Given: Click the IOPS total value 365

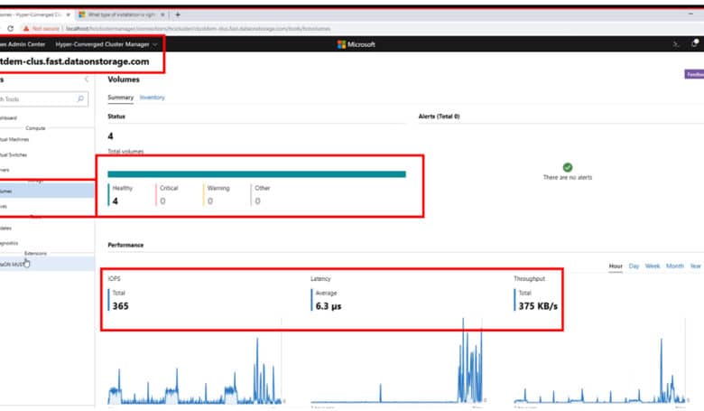Looking at the screenshot, I should tap(120, 306).
